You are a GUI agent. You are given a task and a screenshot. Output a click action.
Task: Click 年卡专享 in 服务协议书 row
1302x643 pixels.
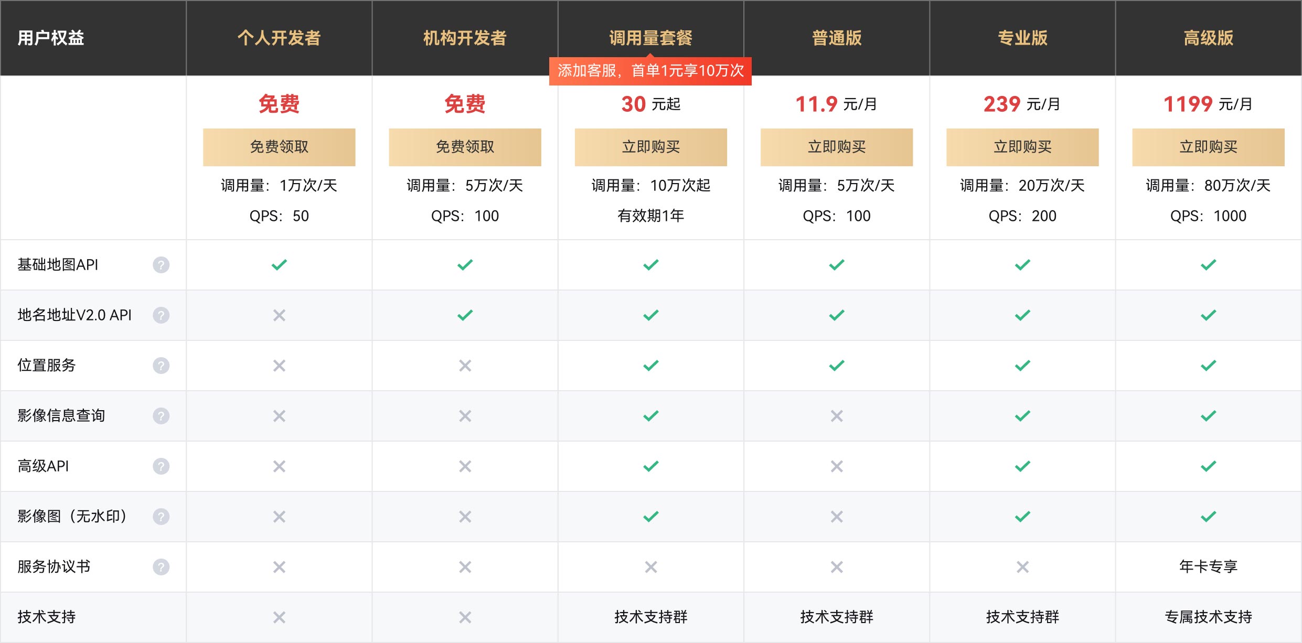[1208, 566]
